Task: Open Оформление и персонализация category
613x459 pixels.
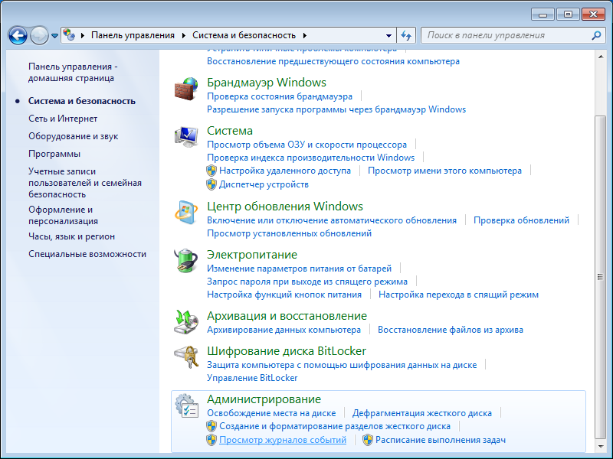Action: click(x=63, y=215)
